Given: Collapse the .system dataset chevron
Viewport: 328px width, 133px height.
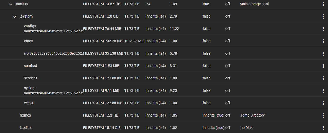Looking at the screenshot, I should click(15, 16).
